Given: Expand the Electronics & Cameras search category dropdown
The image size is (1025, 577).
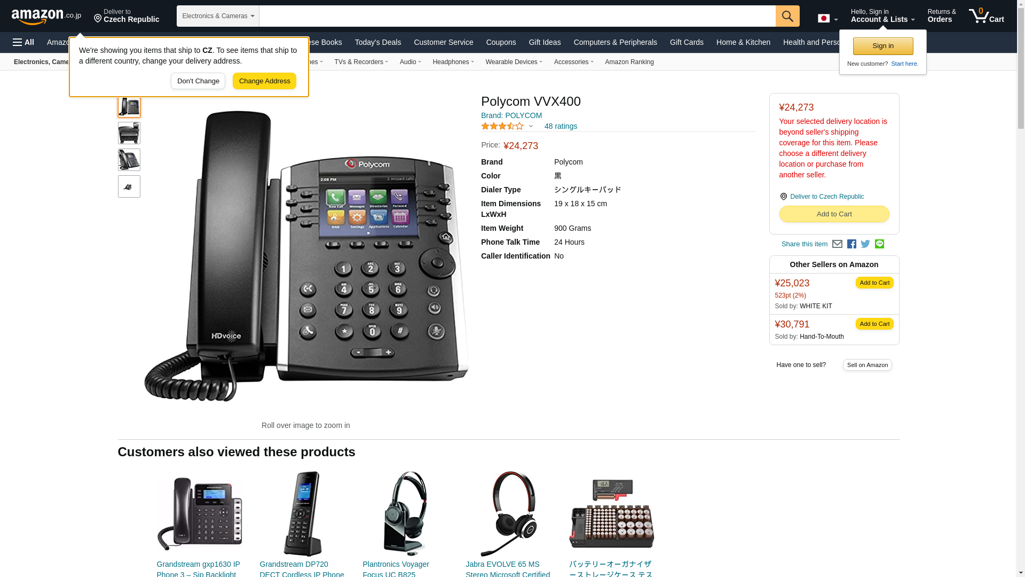Looking at the screenshot, I should pos(218,16).
